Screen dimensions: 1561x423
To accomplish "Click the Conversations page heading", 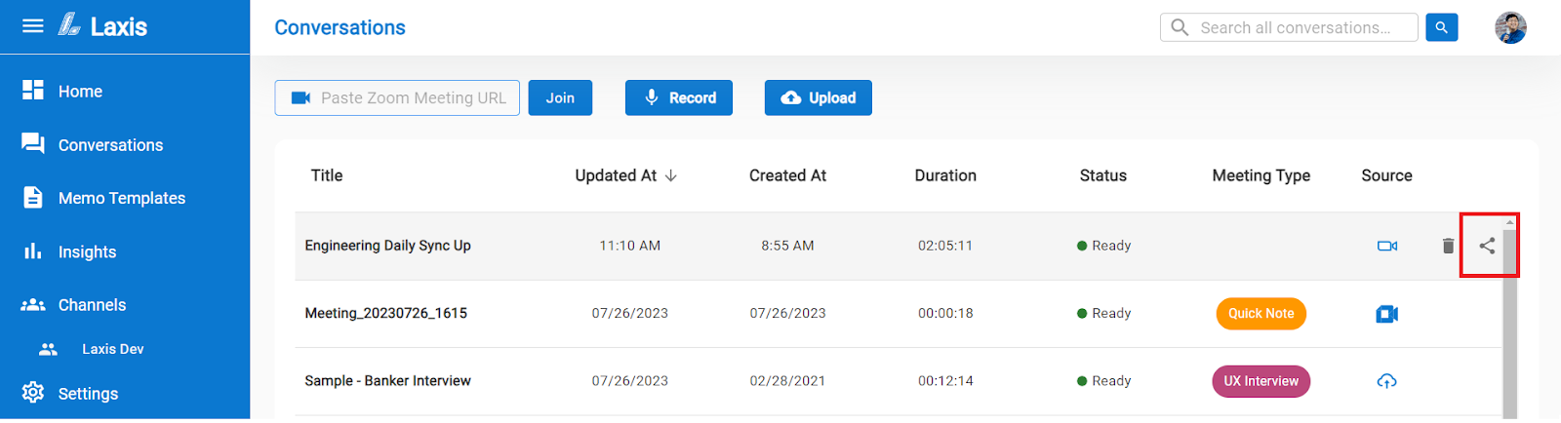I will pyautogui.click(x=340, y=27).
